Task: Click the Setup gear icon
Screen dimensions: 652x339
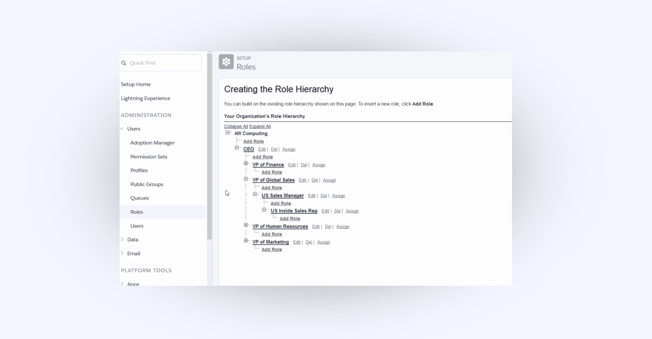Action: point(226,62)
